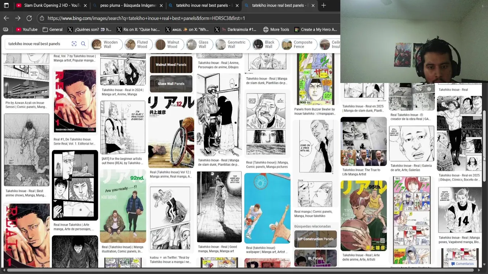488x274 pixels.
Task: Switch to the peso pluma Búsqueda tab
Action: 128,5
